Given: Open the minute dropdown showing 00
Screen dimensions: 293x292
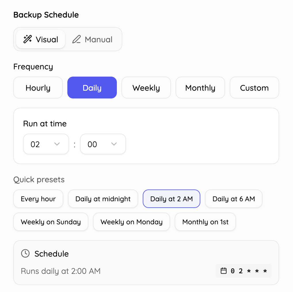Looking at the screenshot, I should [x=103, y=144].
